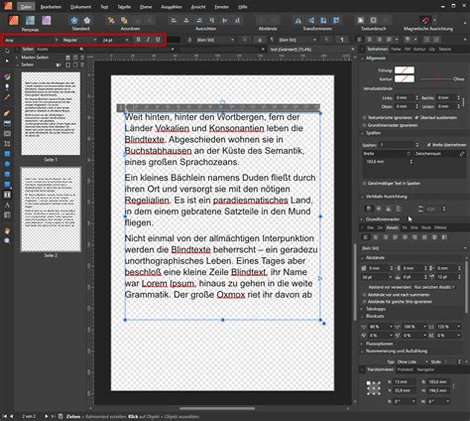Select the Artistic Text A tool
470x421 pixels.
7,205
